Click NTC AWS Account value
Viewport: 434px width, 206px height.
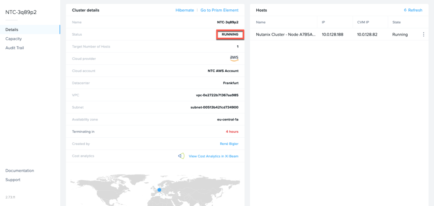coord(223,71)
